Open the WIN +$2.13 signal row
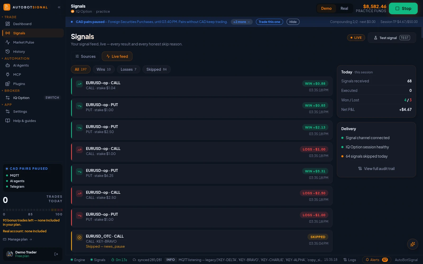The height and width of the screenshot is (264, 423). [x=202, y=130]
